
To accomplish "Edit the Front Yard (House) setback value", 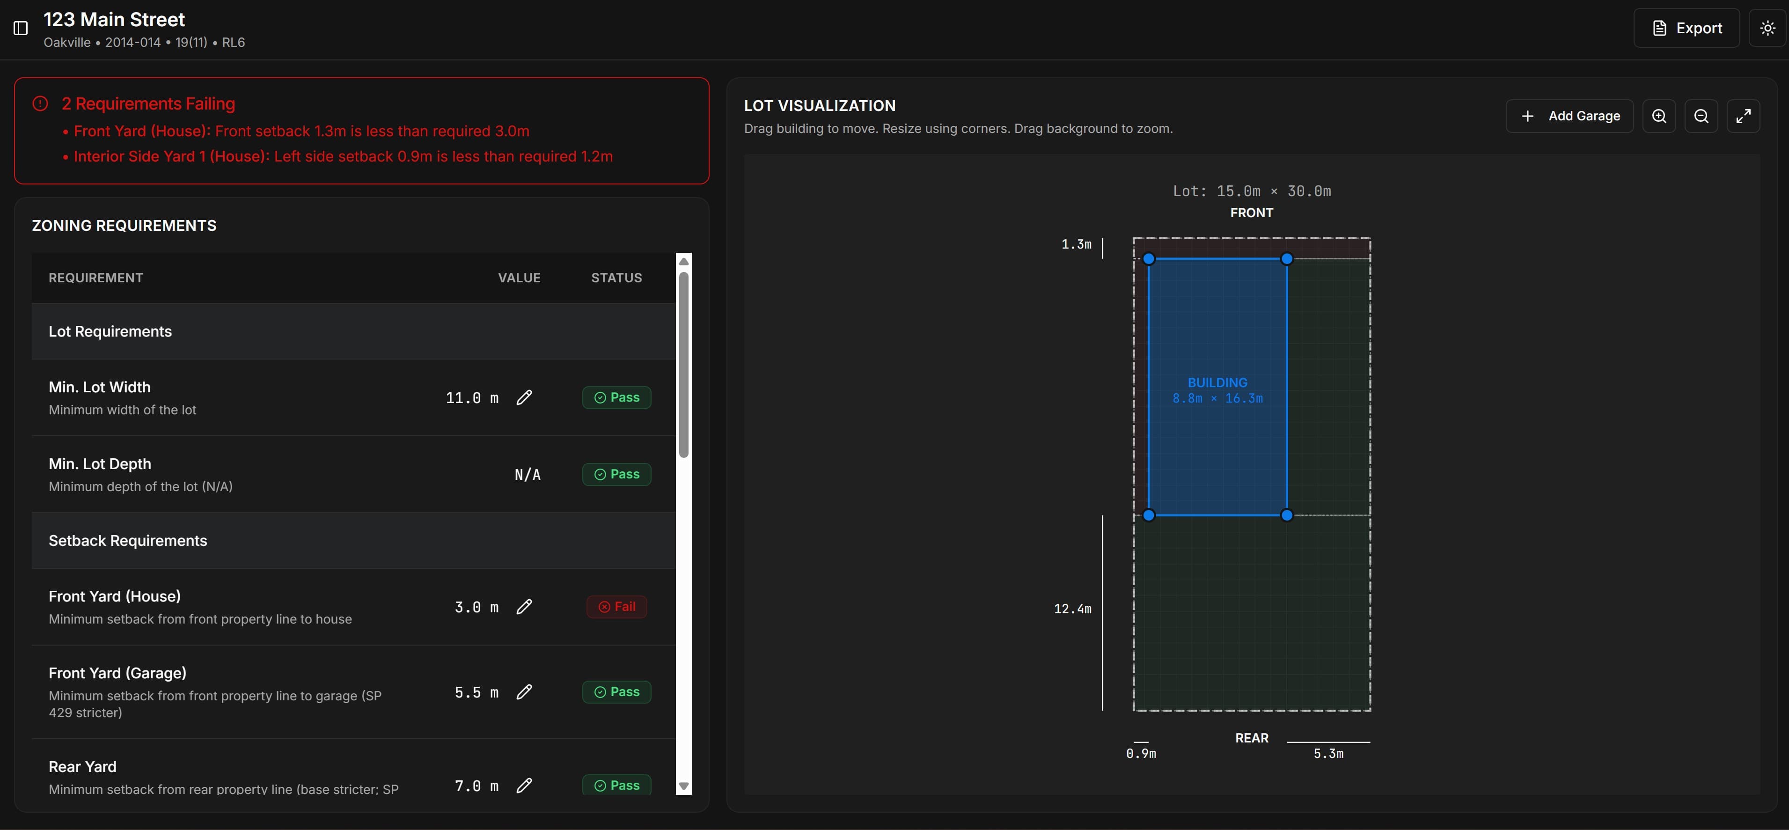I will click(524, 606).
